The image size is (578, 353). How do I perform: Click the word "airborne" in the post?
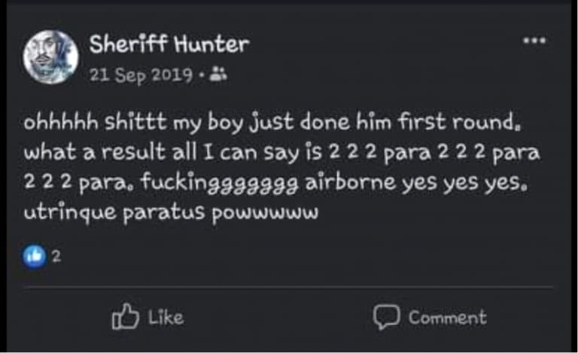[x=333, y=184]
